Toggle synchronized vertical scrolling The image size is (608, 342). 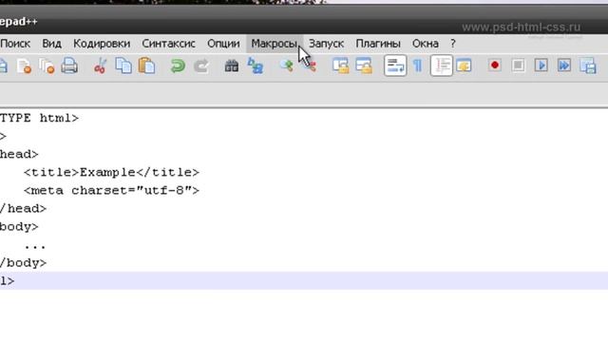tap(340, 66)
